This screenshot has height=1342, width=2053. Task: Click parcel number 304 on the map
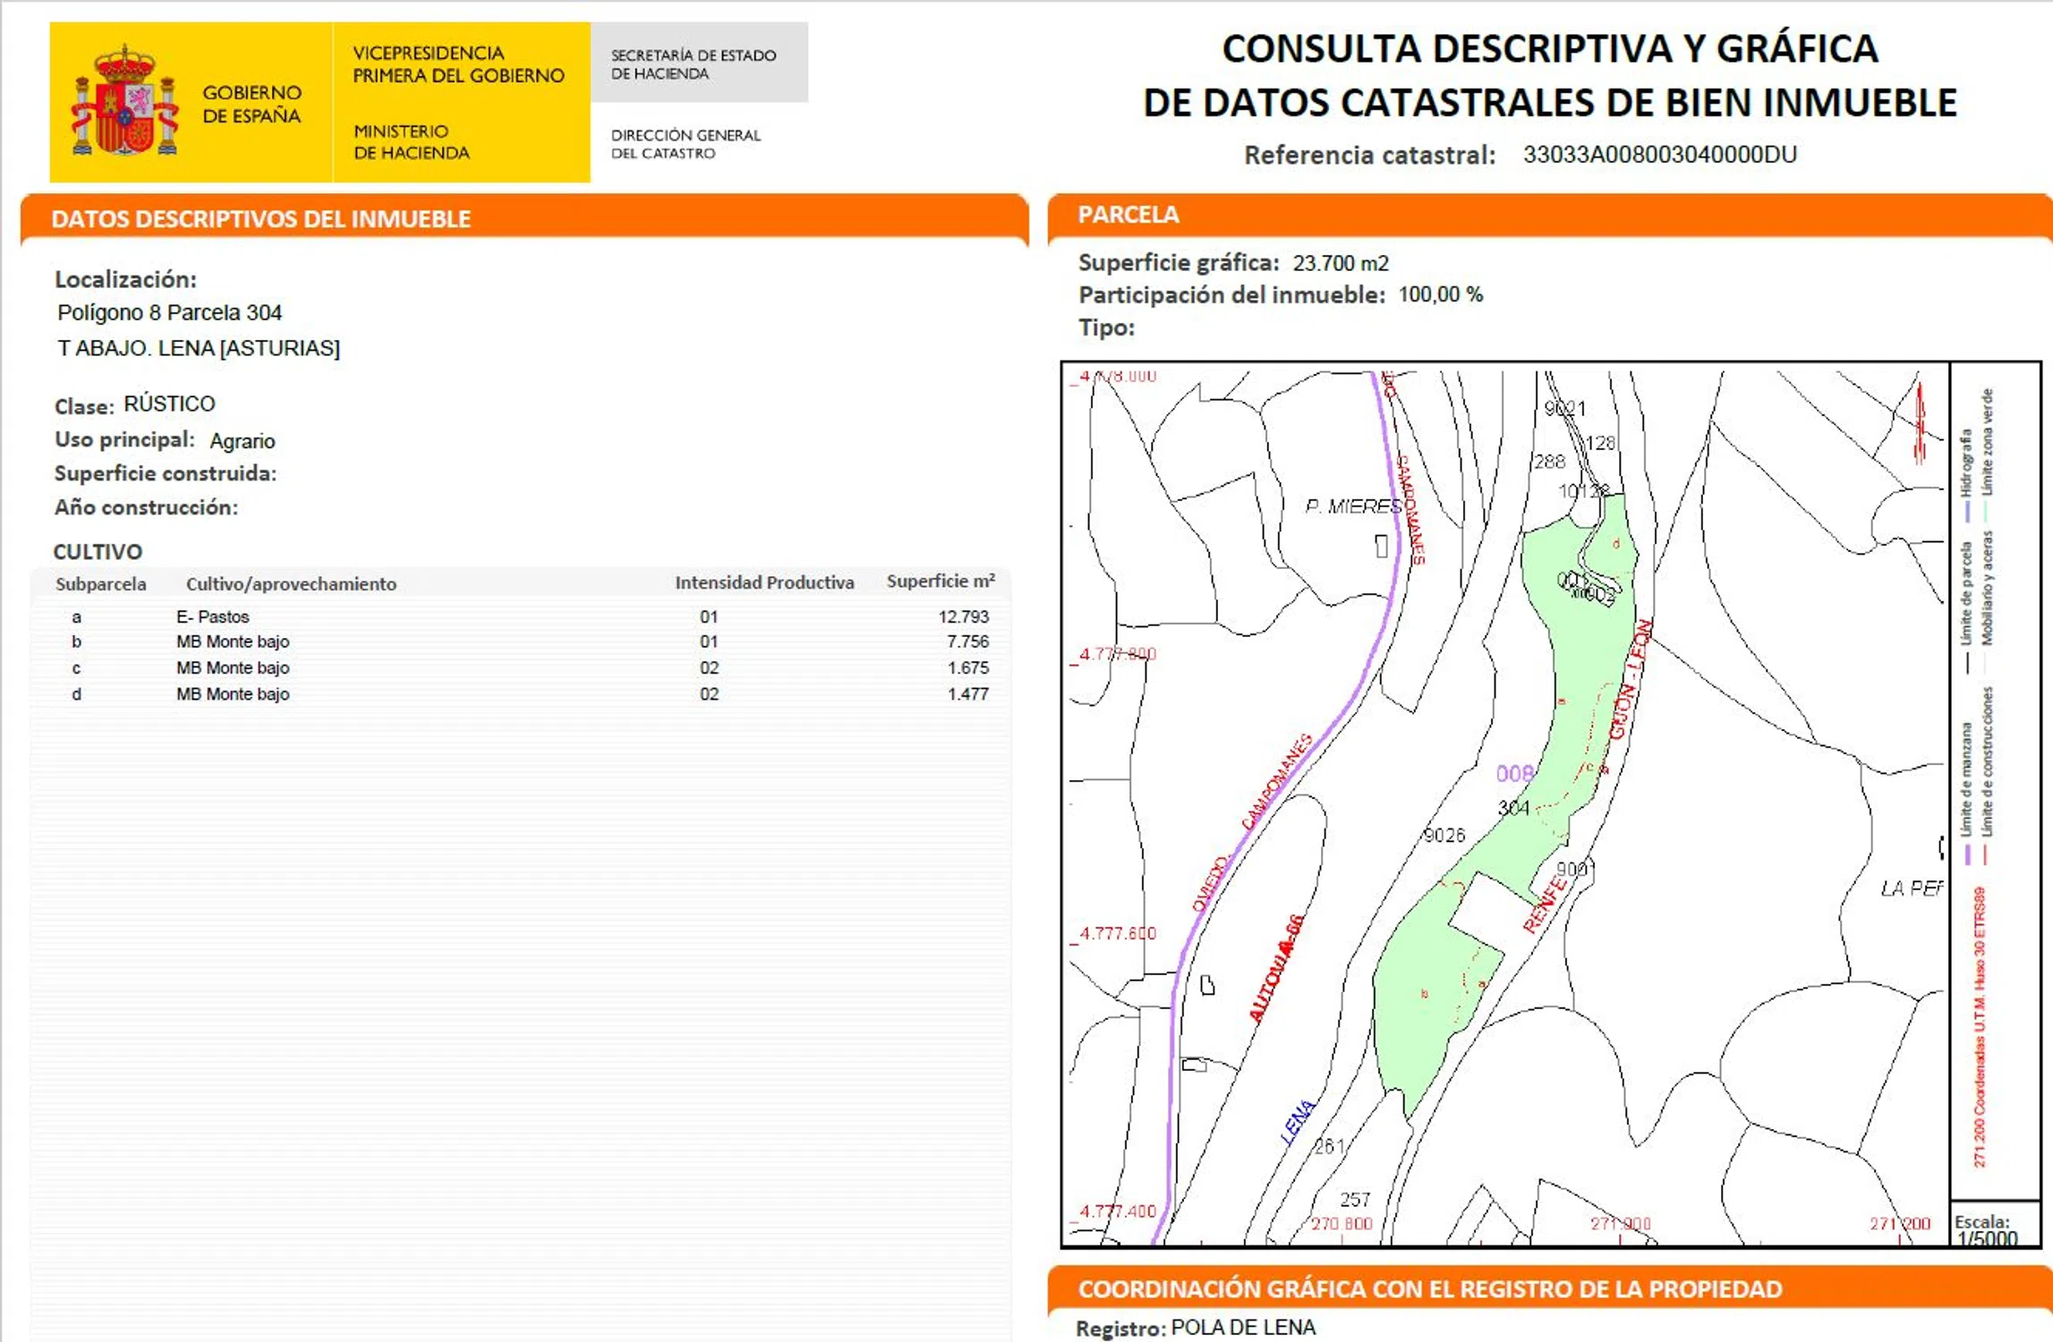pyautogui.click(x=1512, y=808)
